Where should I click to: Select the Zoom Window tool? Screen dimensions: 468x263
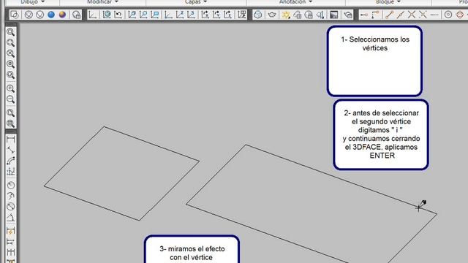11,32
